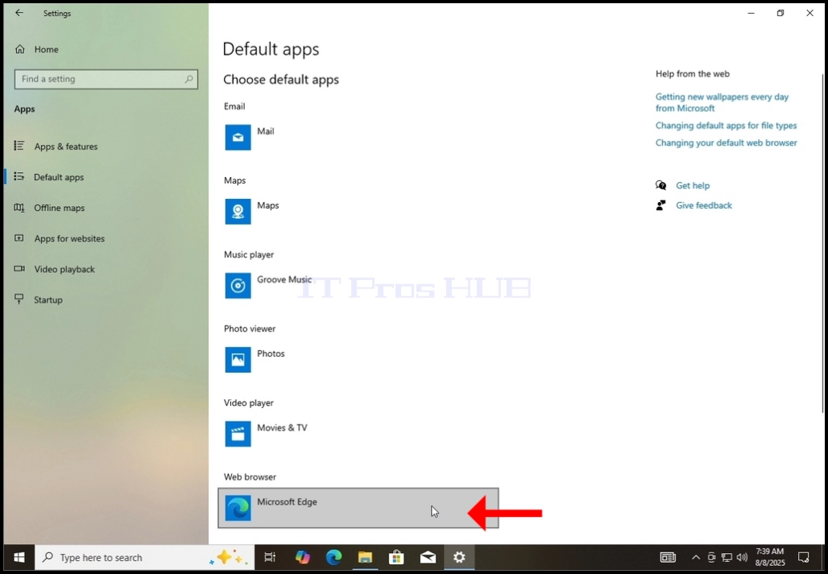The image size is (828, 574).
Task: Open the Windows Start menu
Action: point(19,557)
